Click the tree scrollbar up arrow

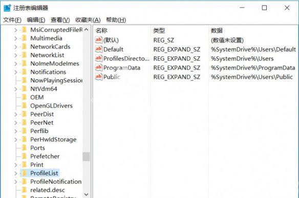[86, 30]
